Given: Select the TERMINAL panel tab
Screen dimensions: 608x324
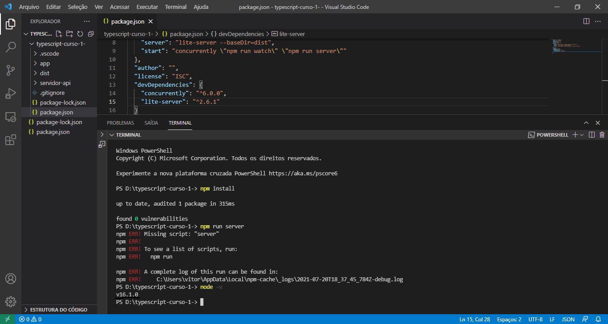Looking at the screenshot, I should click(180, 123).
